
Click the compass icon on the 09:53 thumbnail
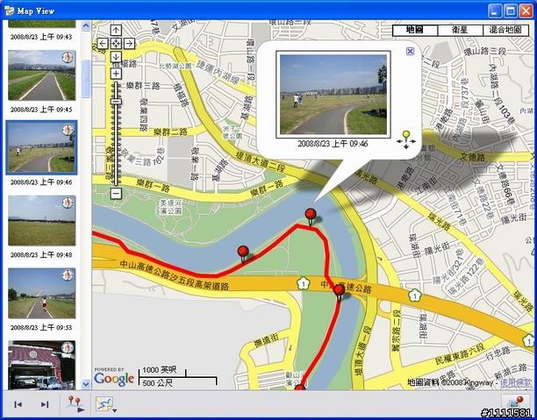click(x=68, y=275)
